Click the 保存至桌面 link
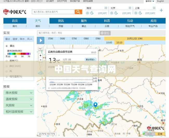 tap(88, 1)
